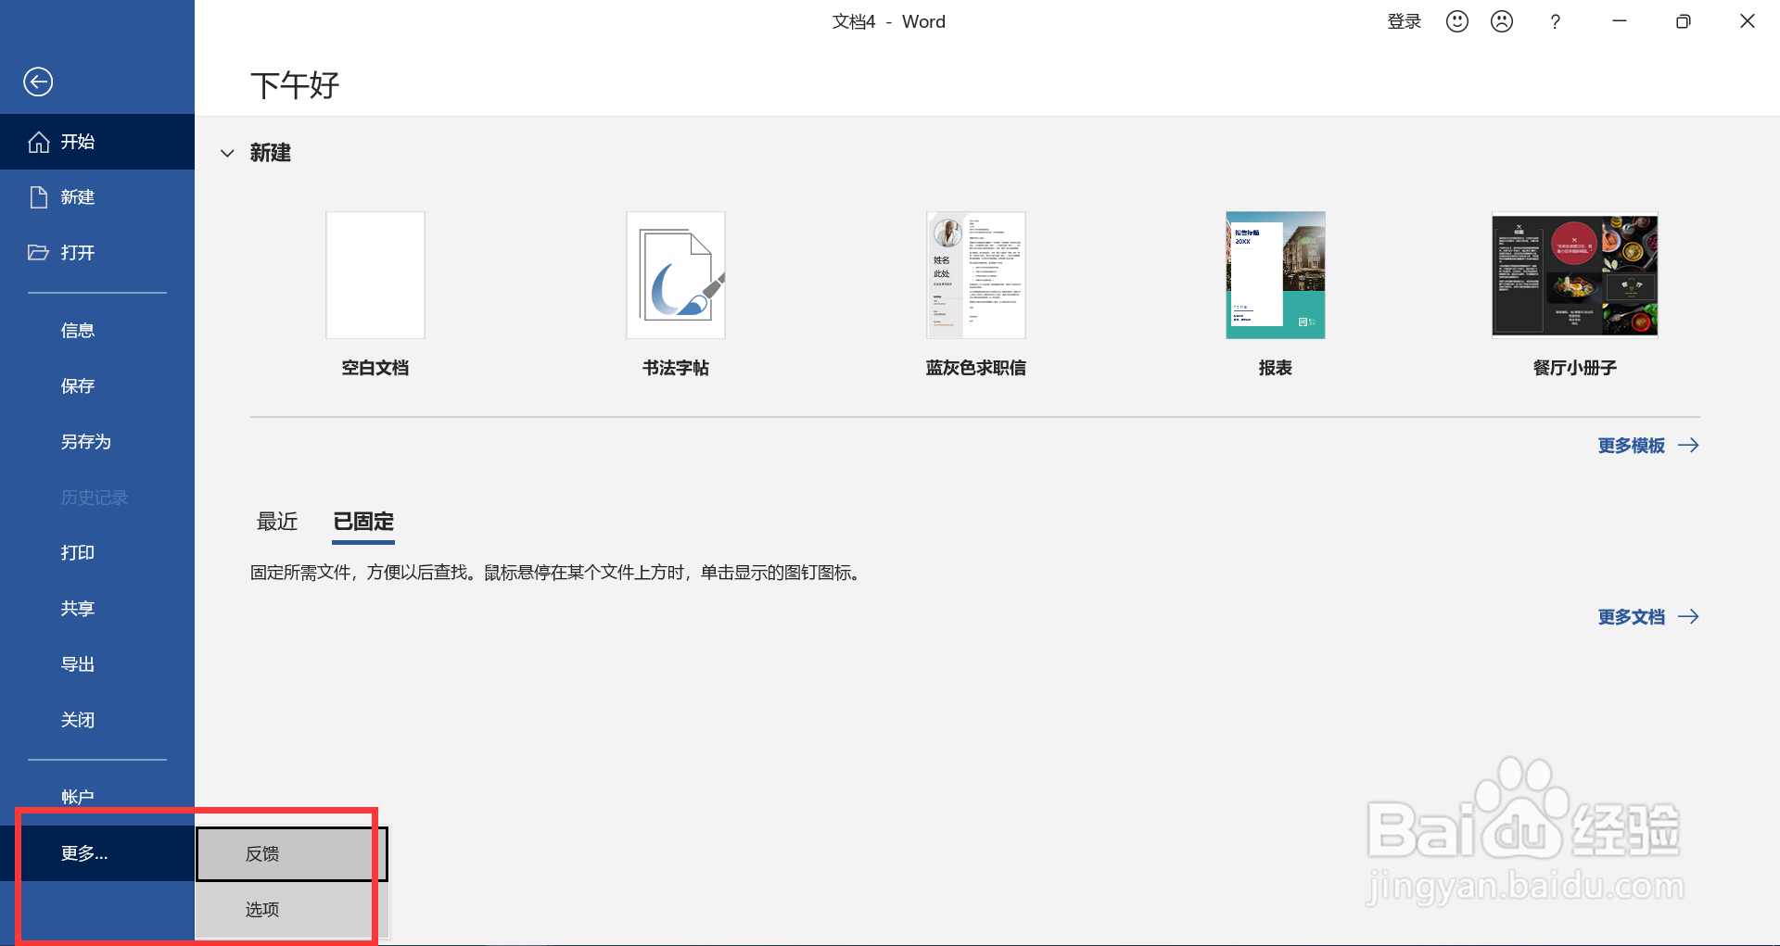Select the 报表 template thumbnail
The width and height of the screenshot is (1780, 946).
click(1276, 275)
